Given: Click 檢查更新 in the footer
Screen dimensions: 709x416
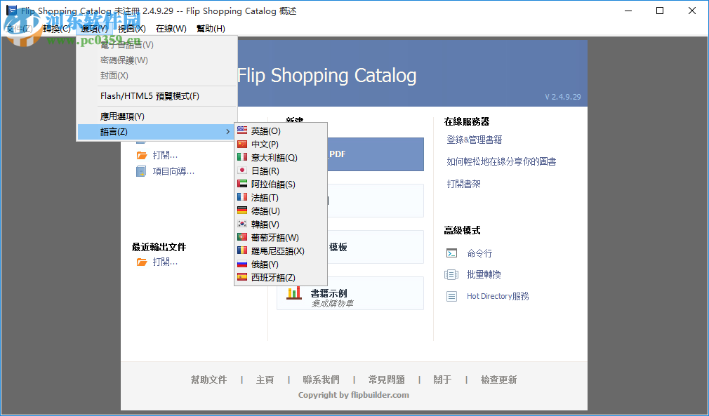Looking at the screenshot, I should [498, 379].
